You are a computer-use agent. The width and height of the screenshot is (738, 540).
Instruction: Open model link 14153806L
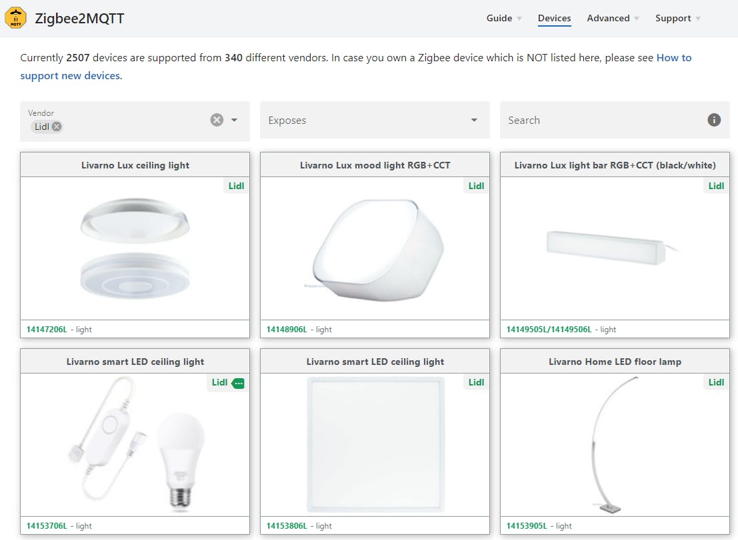tap(287, 526)
